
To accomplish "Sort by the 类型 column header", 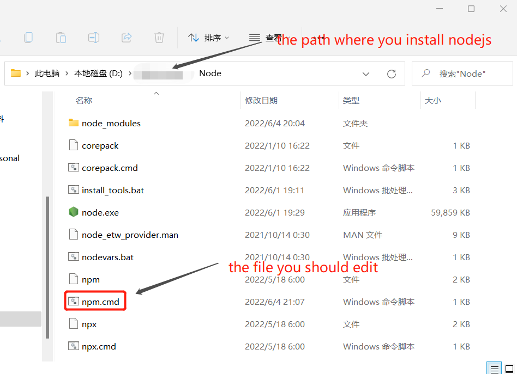I will [351, 100].
